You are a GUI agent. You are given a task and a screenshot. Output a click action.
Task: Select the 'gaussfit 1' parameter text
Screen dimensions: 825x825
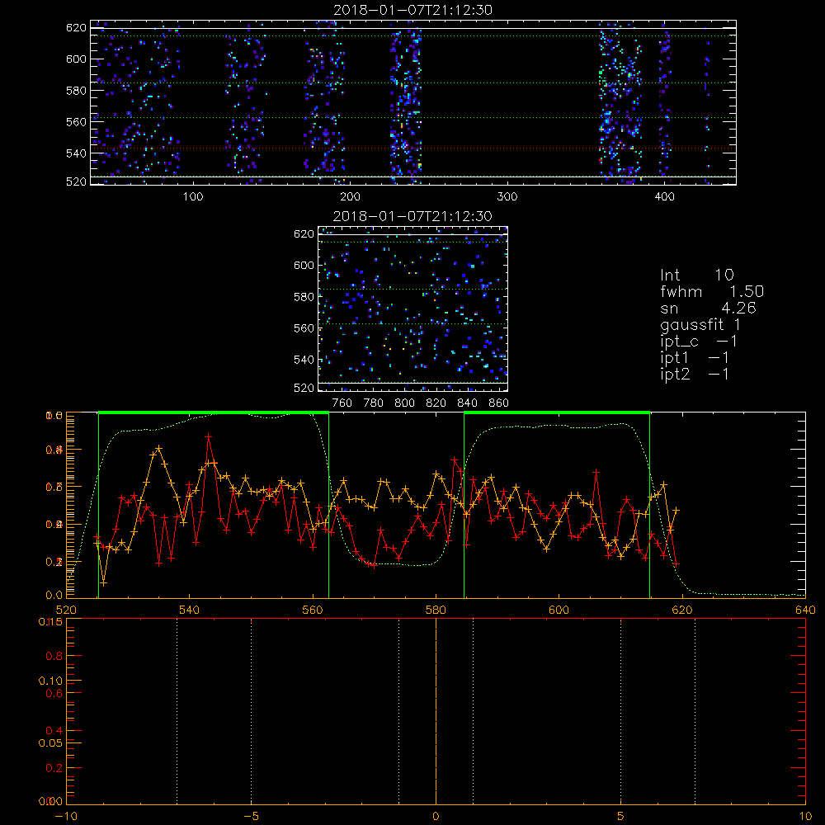pos(700,325)
